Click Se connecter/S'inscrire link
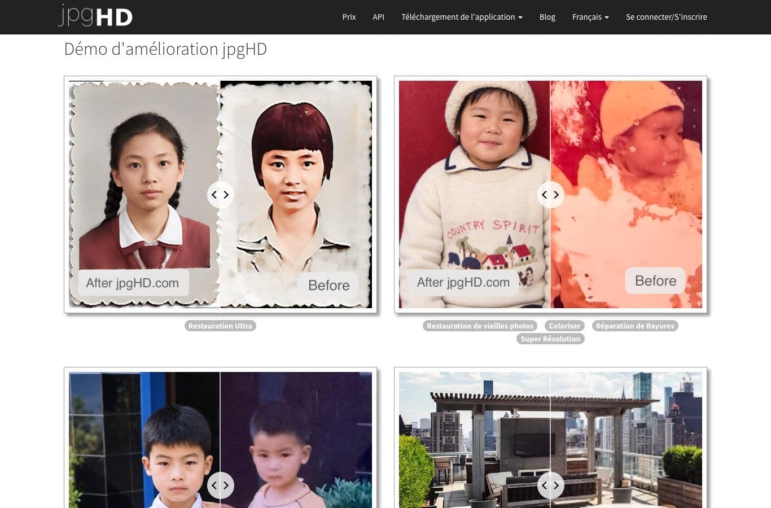Image resolution: width=771 pixels, height=508 pixels. click(666, 17)
